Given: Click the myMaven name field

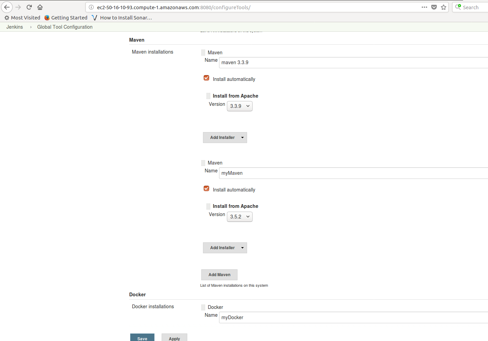Looking at the screenshot, I should [x=353, y=173].
